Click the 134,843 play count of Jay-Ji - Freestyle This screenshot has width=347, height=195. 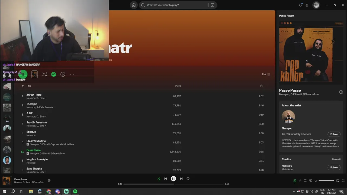[x=176, y=124]
